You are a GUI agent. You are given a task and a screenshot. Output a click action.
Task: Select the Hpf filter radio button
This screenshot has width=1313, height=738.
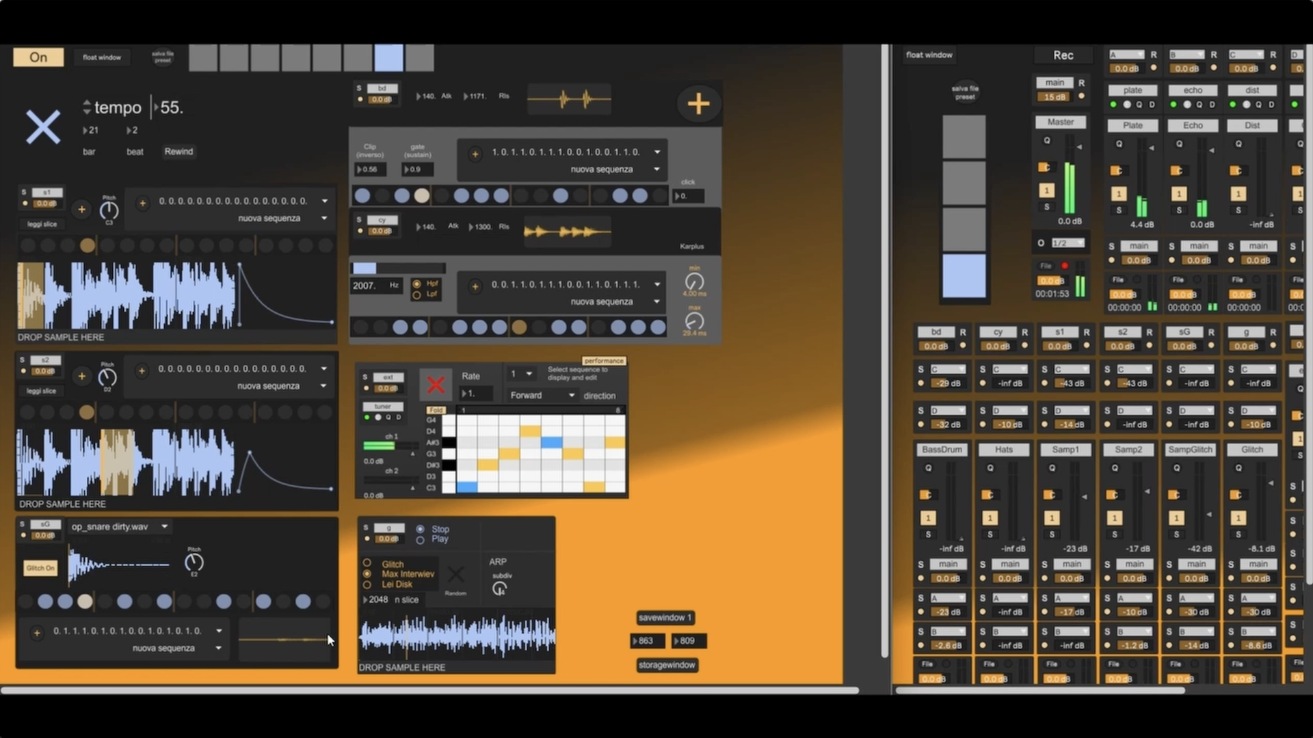[416, 284]
